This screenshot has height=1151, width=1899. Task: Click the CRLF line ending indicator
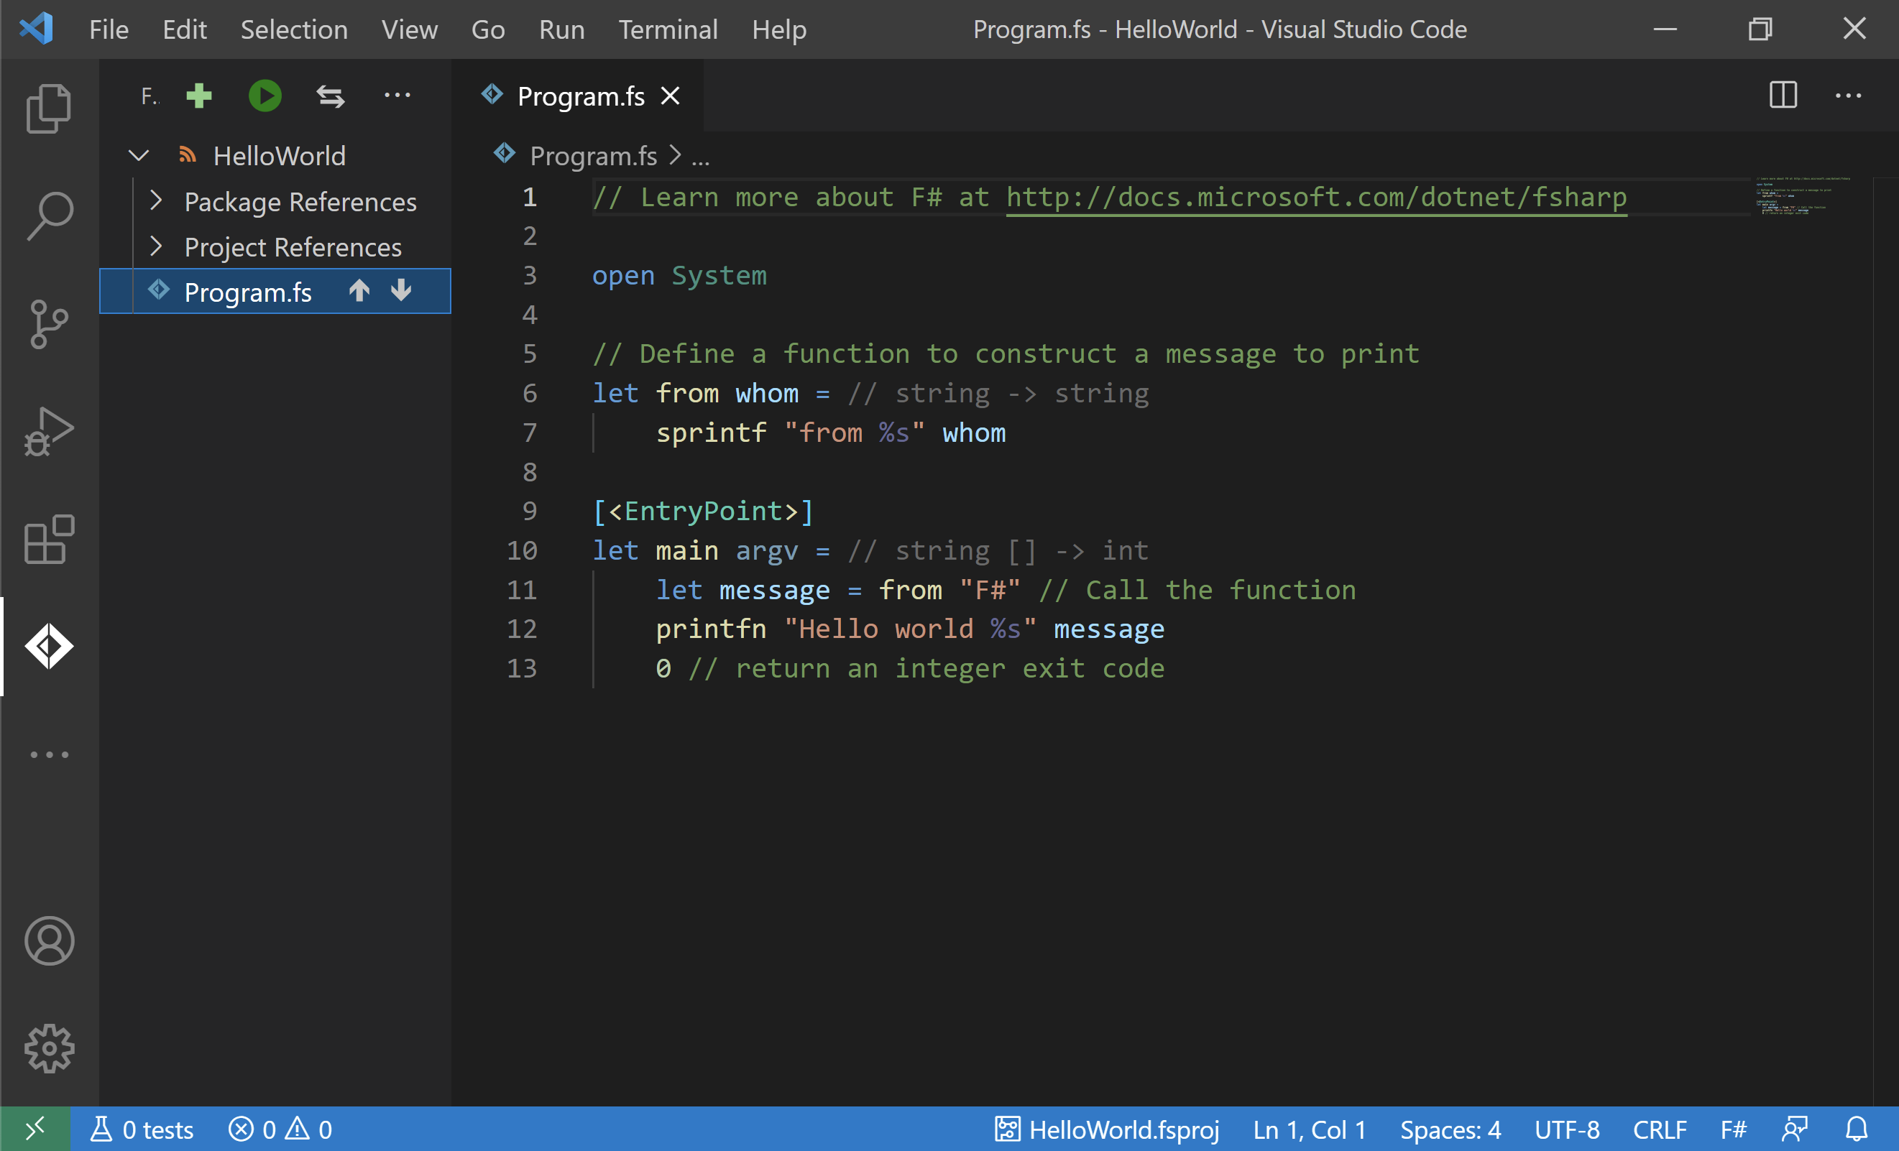[1660, 1129]
